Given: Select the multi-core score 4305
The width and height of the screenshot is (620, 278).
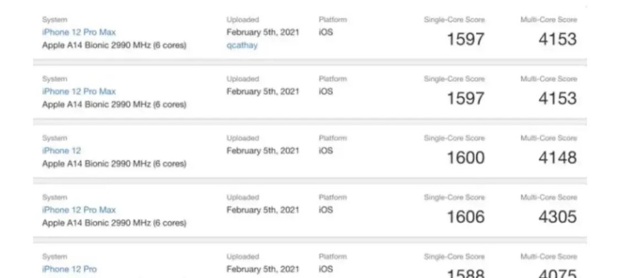Looking at the screenshot, I should pyautogui.click(x=557, y=217).
